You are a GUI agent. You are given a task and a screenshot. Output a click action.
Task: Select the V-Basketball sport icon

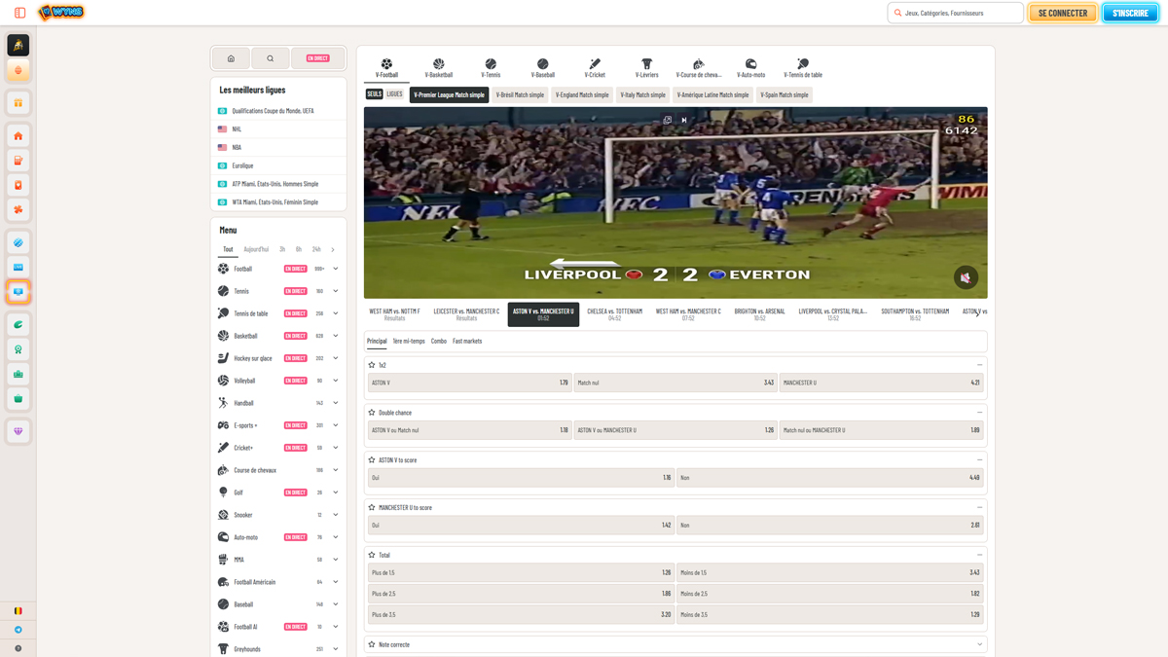[438, 67]
